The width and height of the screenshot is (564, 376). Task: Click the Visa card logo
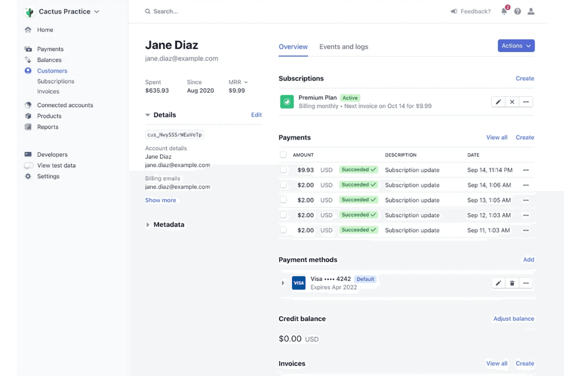299,283
